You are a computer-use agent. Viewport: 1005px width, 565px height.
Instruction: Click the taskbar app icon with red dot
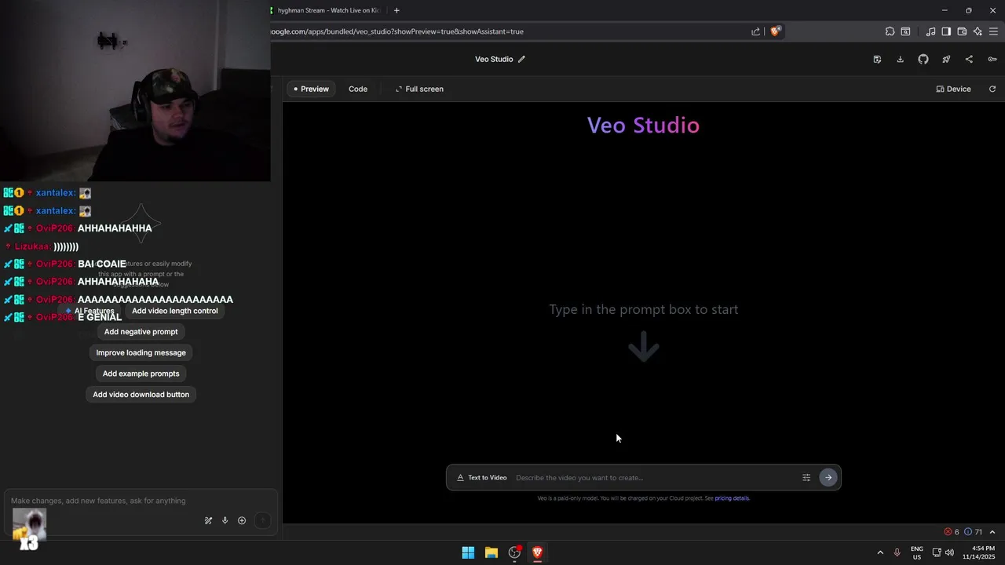click(514, 552)
